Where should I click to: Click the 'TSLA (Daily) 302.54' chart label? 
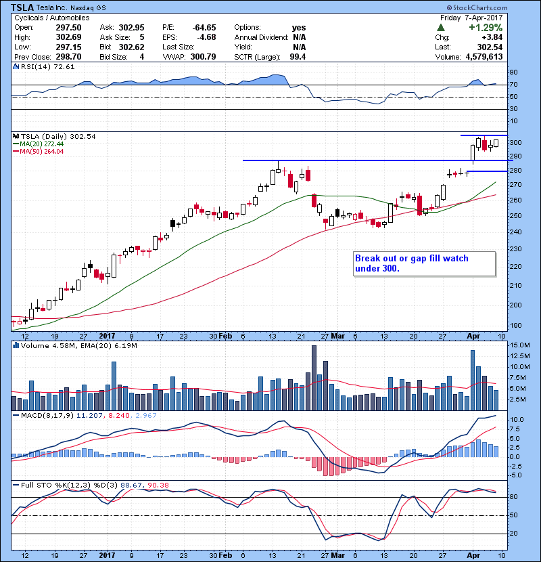click(x=58, y=137)
